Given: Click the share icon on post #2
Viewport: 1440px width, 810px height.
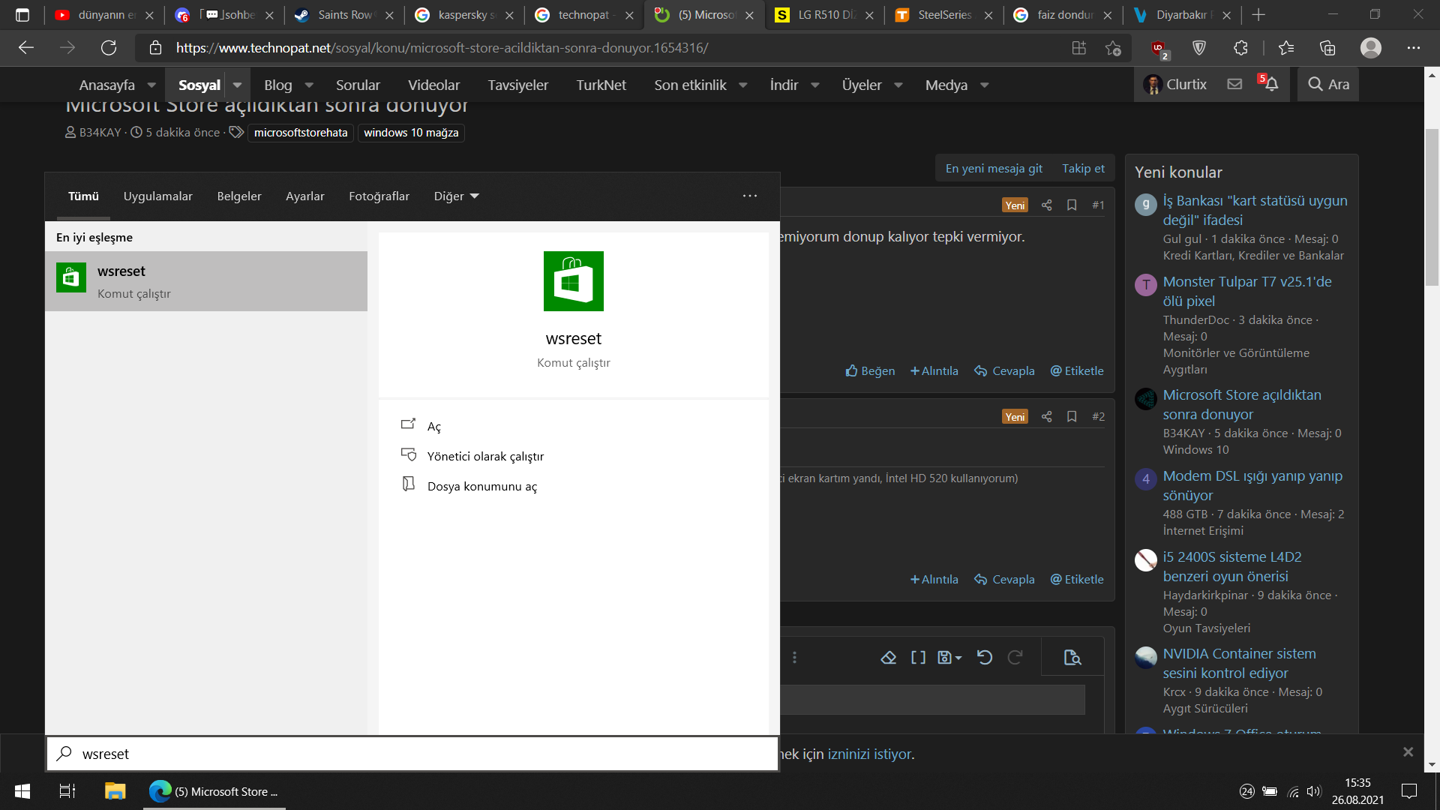Looking at the screenshot, I should (x=1046, y=416).
